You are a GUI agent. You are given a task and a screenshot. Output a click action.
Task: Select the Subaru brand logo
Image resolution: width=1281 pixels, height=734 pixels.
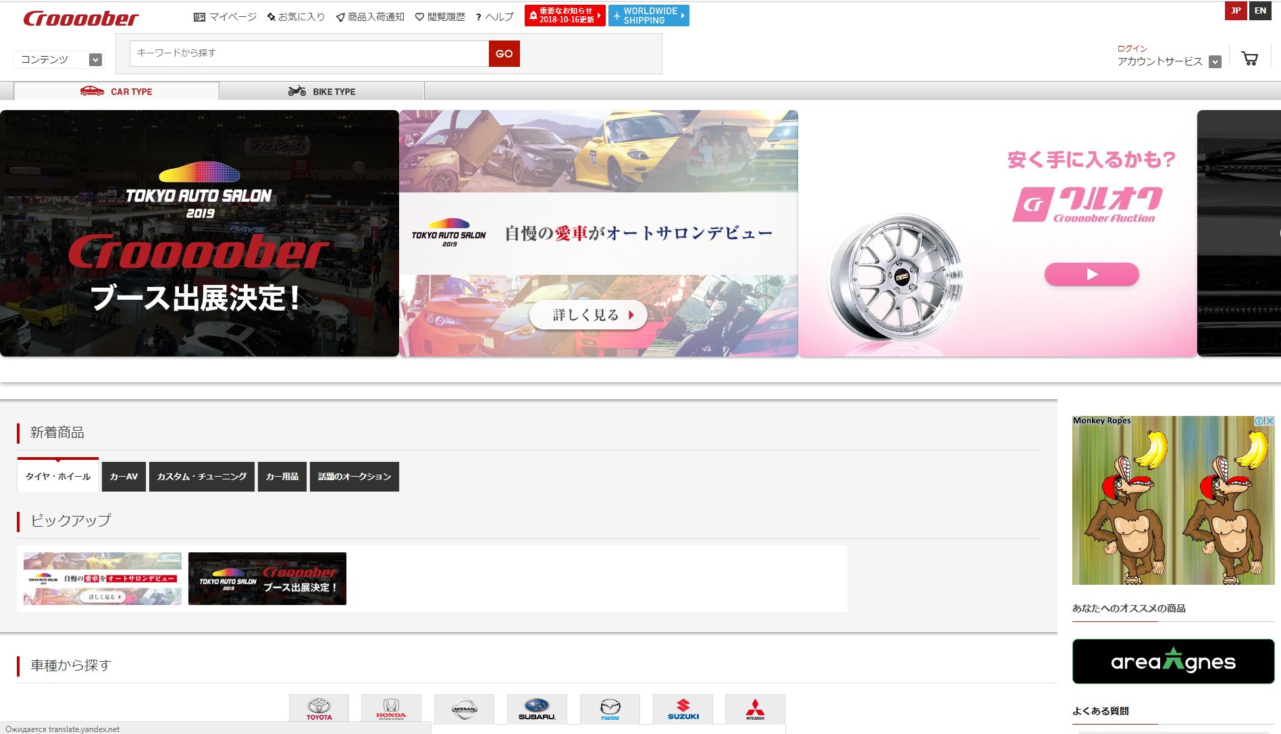click(x=537, y=708)
